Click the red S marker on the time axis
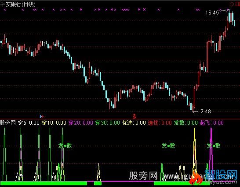The height and width of the screenshot is (187, 240). pyautogui.click(x=135, y=116)
